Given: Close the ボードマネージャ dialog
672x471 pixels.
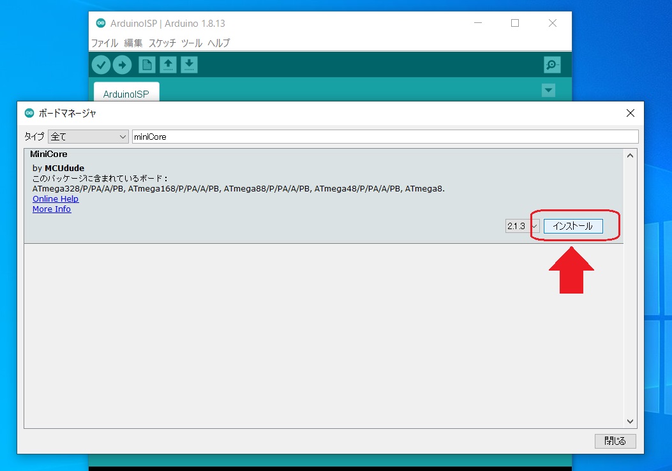Looking at the screenshot, I should [631, 113].
